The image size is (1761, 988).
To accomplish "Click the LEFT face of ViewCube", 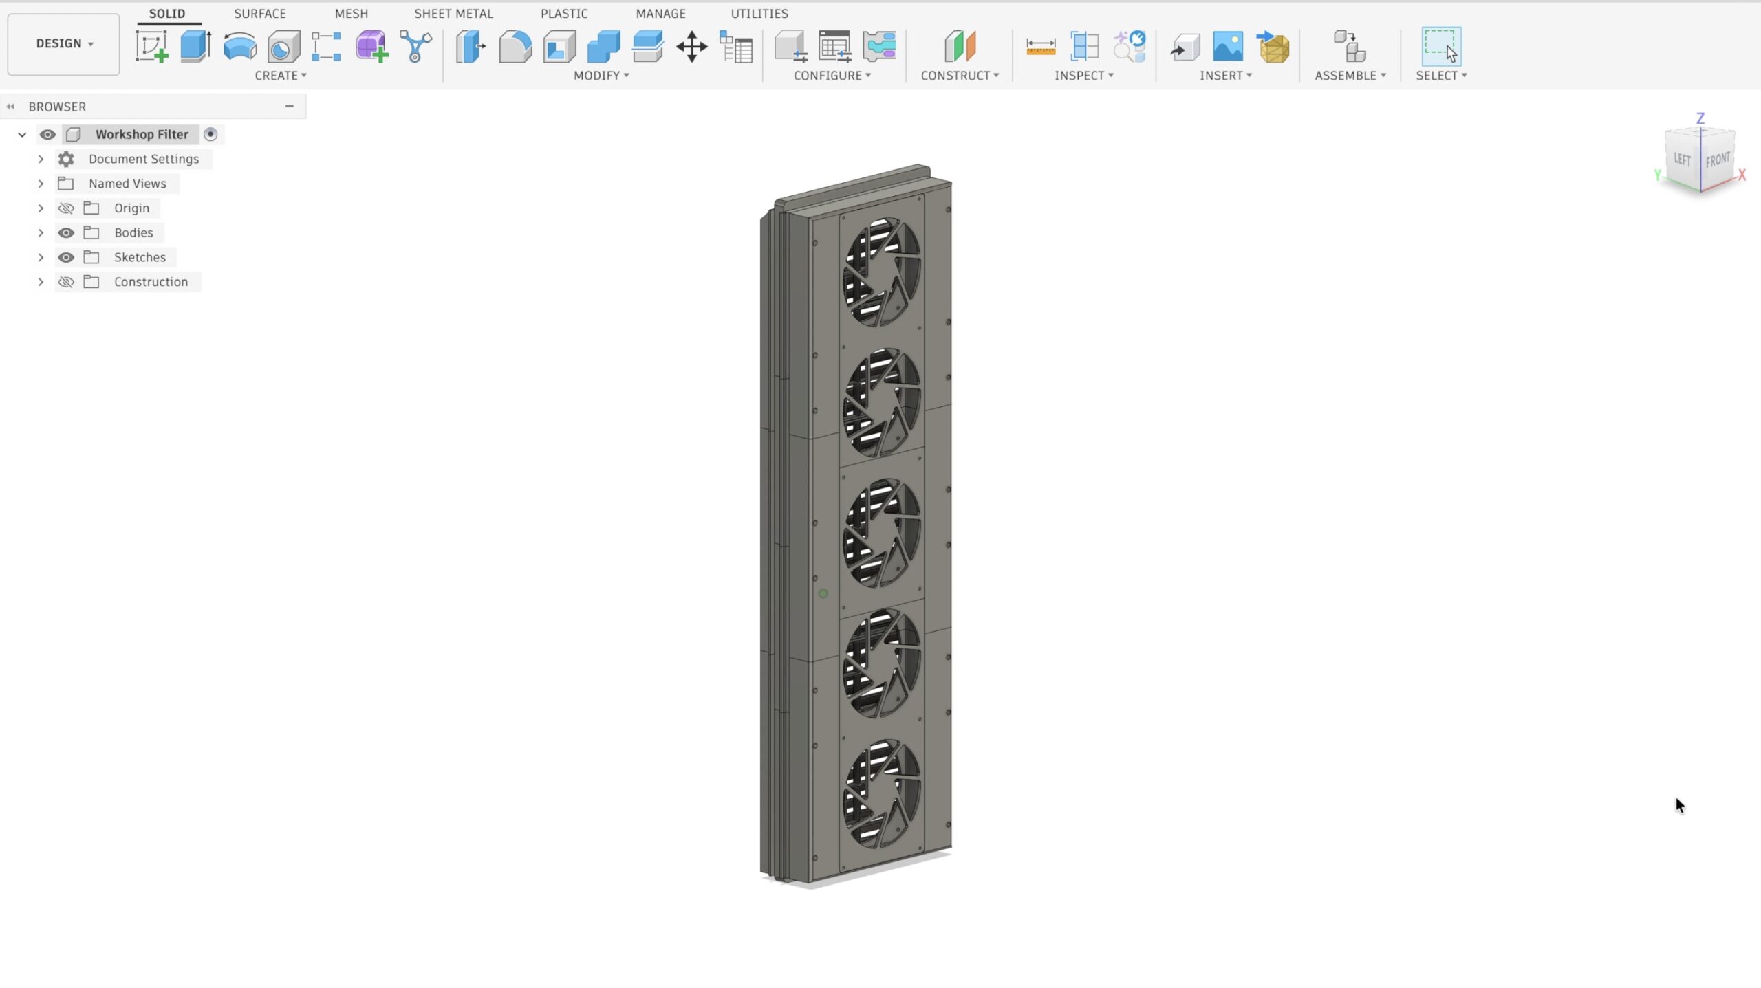I will (x=1683, y=159).
